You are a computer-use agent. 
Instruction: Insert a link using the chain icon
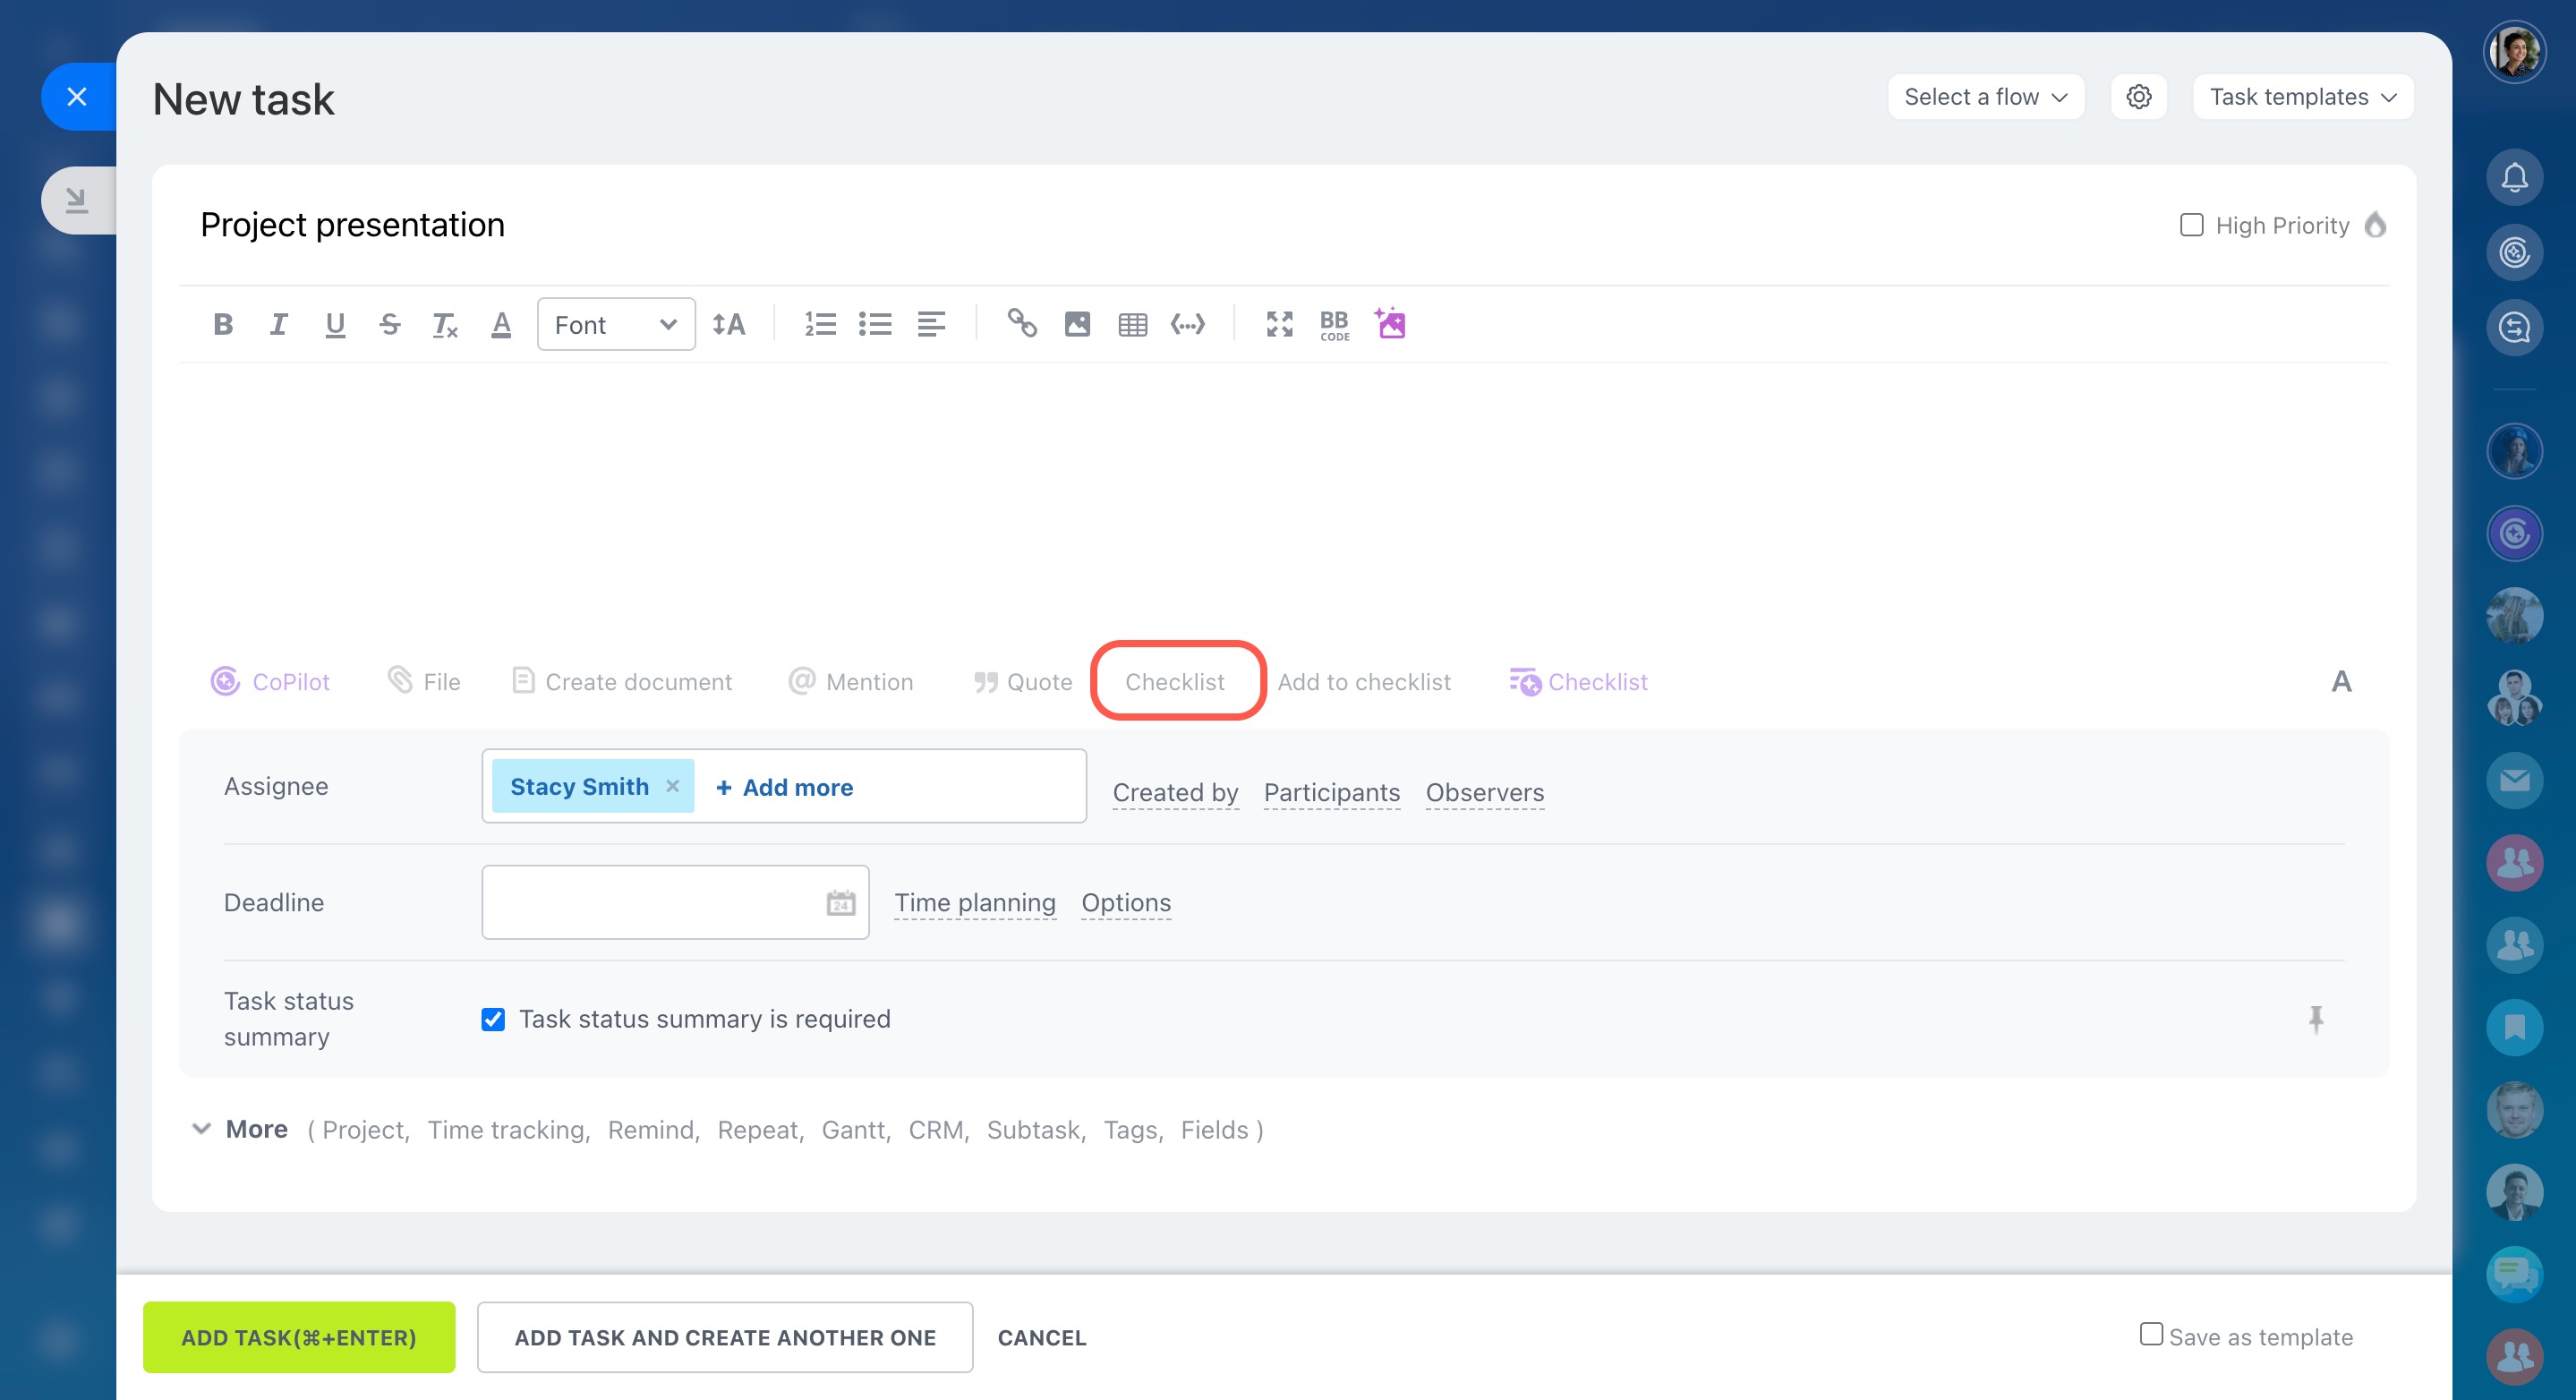1021,324
